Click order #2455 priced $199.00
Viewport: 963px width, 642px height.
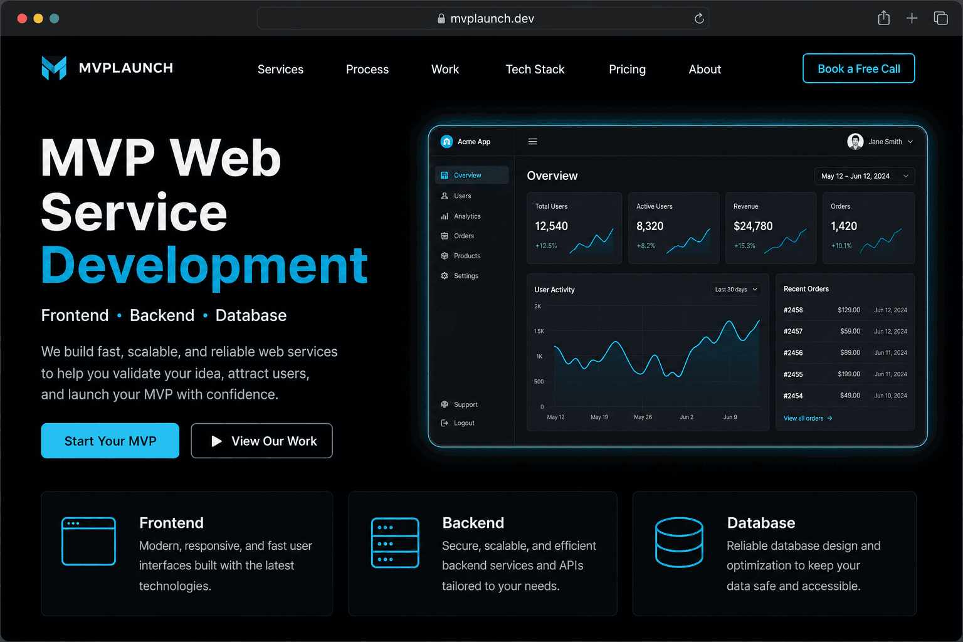pos(845,374)
